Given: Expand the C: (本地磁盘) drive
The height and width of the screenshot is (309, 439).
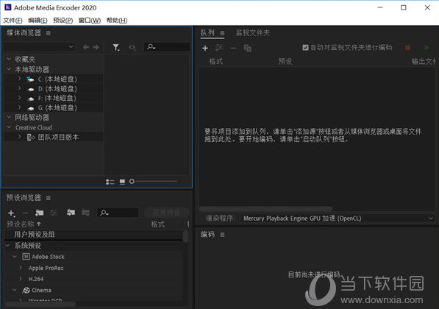Looking at the screenshot, I should pyautogui.click(x=19, y=79).
